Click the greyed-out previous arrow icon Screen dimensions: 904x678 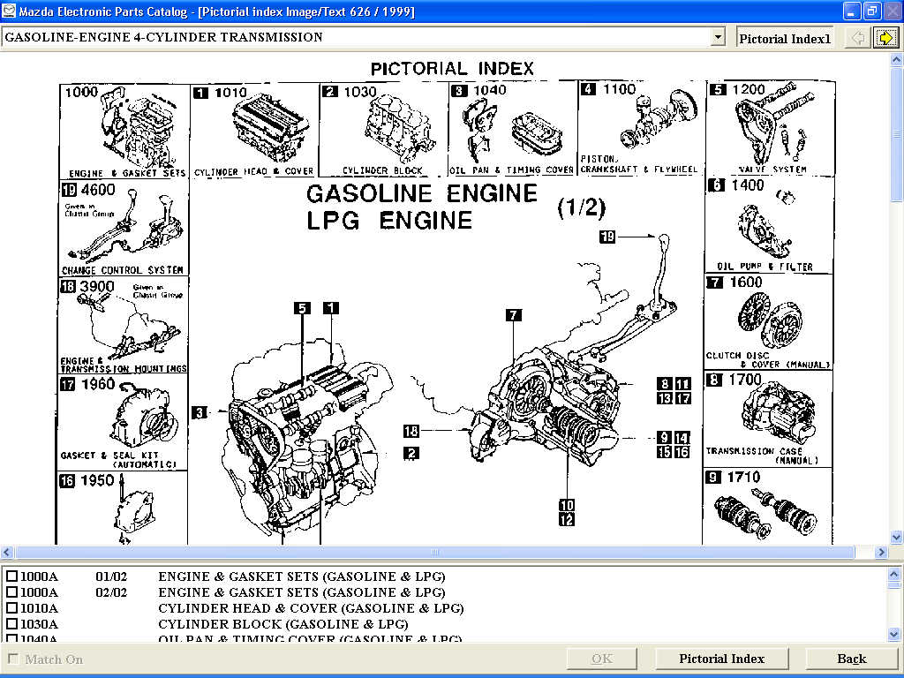tap(858, 38)
